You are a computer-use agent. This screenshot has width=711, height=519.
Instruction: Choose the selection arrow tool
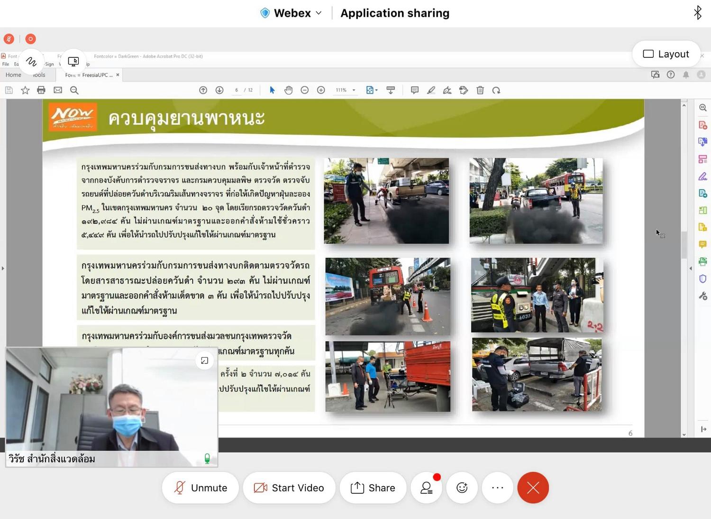coord(272,90)
